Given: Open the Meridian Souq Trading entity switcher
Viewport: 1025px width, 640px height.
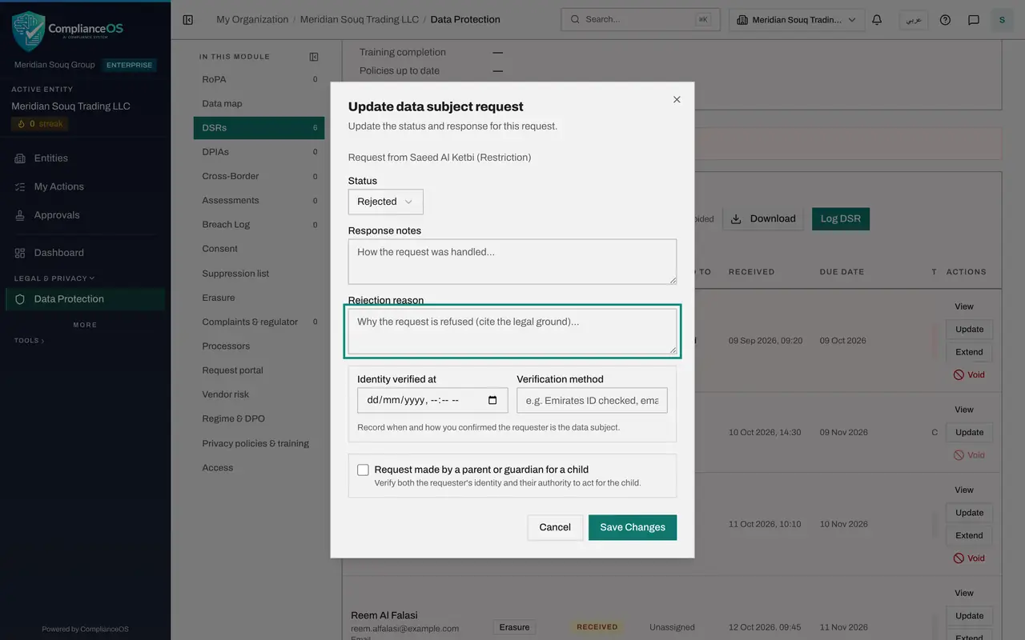Looking at the screenshot, I should 797,20.
